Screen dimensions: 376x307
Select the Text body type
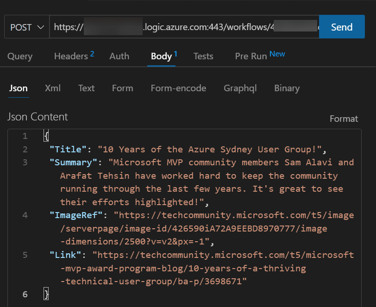tap(86, 88)
